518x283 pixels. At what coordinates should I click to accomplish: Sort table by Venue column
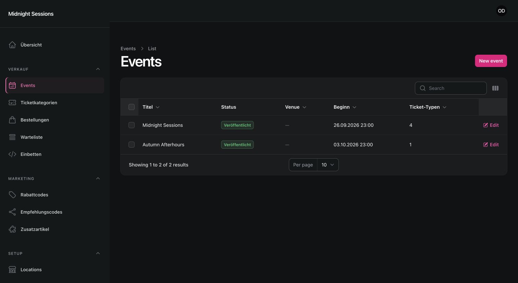(x=296, y=107)
